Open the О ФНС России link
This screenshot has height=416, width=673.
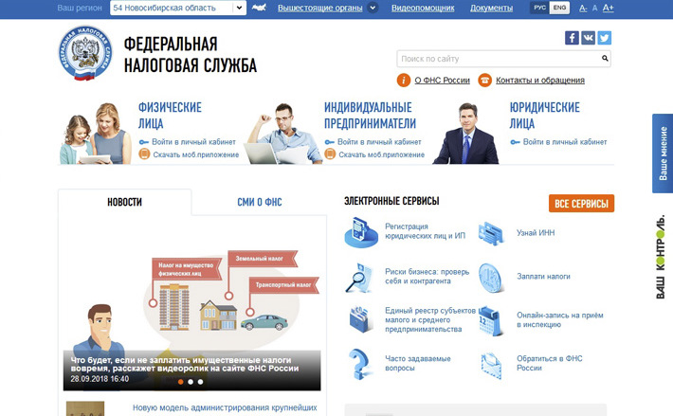click(442, 81)
